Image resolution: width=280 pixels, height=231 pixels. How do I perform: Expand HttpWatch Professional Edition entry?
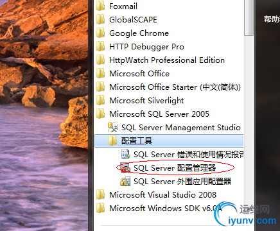(x=167, y=60)
